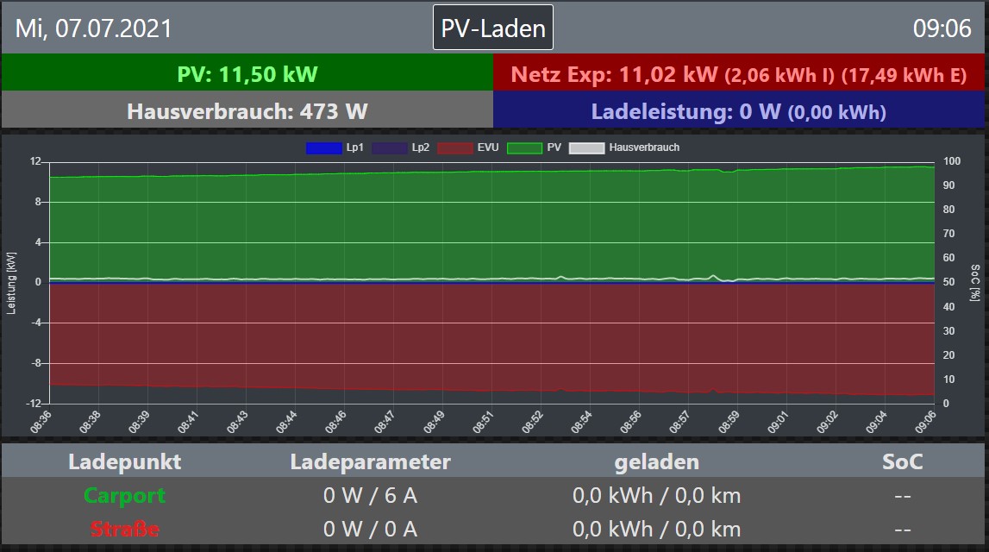Select the Straße charge point
The width and height of the screenshot is (989, 552).
click(x=124, y=529)
